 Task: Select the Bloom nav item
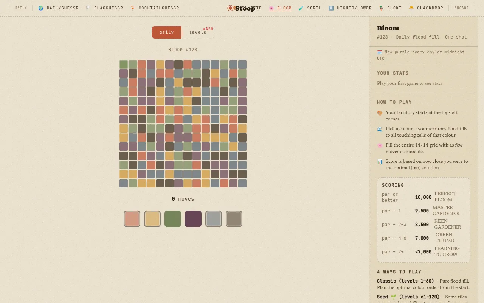click(280, 8)
